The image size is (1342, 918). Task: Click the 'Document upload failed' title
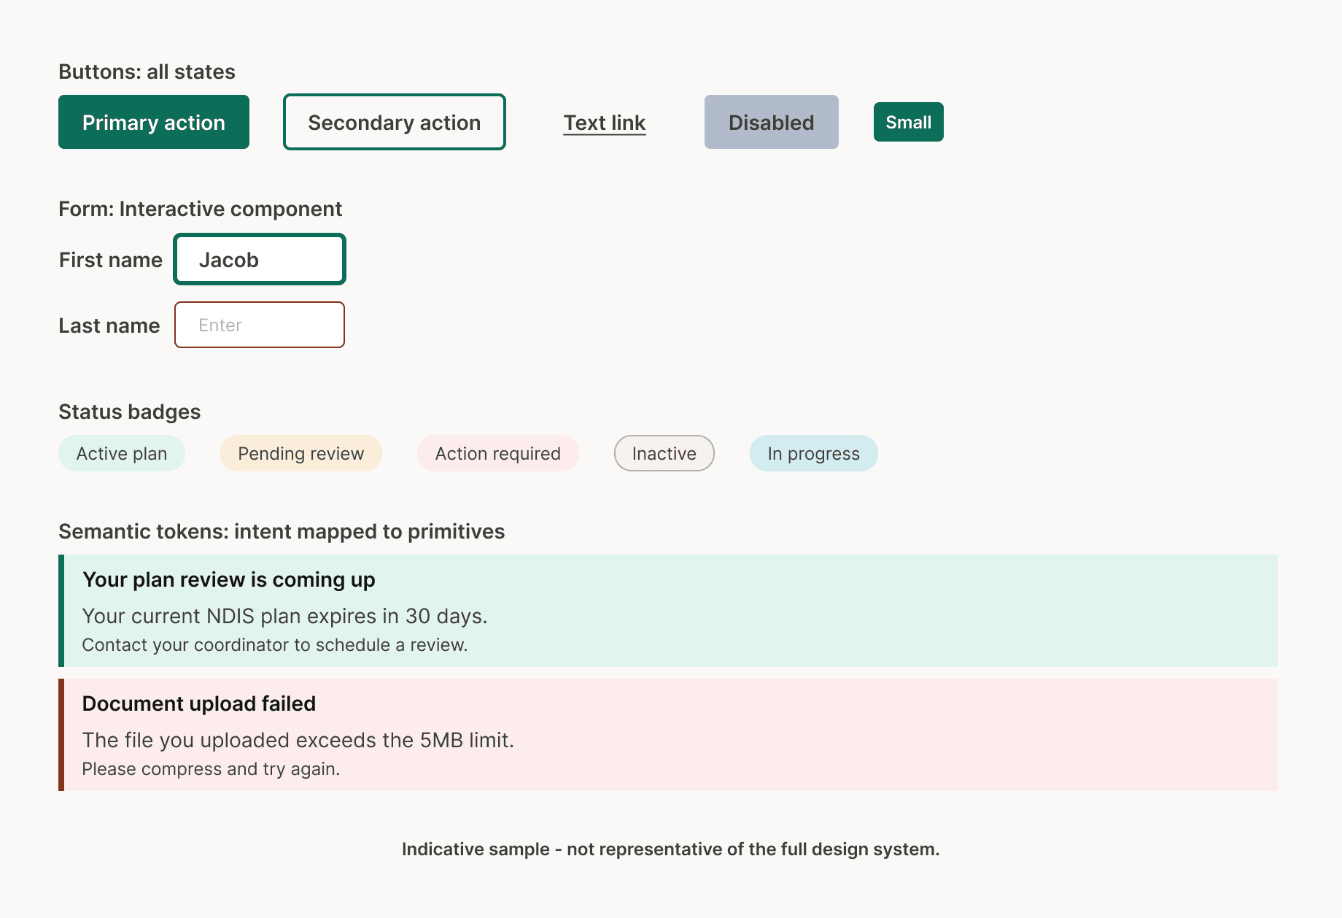click(x=199, y=703)
